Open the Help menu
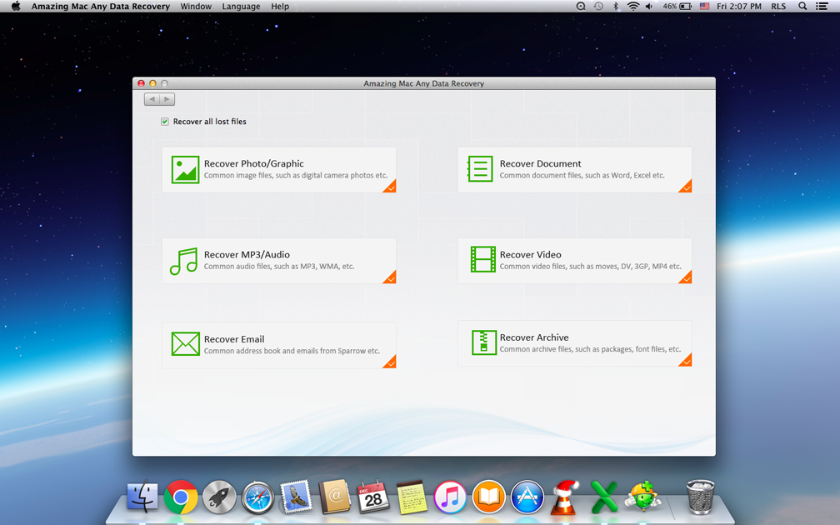Viewport: 840px width, 525px height. tap(280, 7)
